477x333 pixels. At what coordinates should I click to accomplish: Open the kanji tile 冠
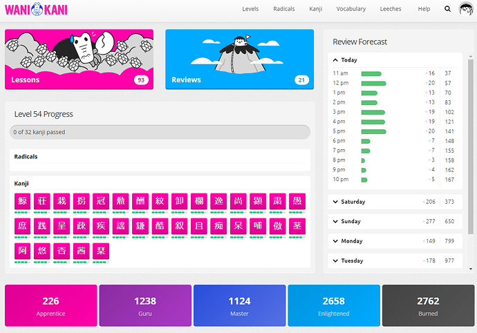(x=101, y=201)
